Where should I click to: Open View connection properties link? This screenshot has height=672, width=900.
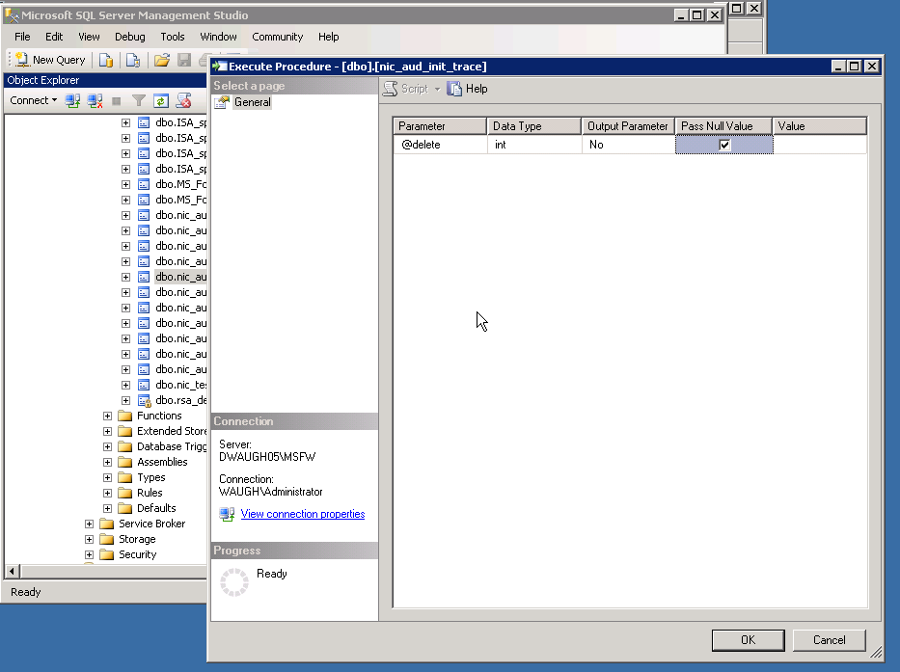click(303, 514)
